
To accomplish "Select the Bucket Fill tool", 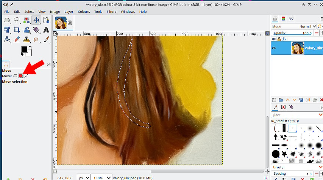I will coord(36,30).
